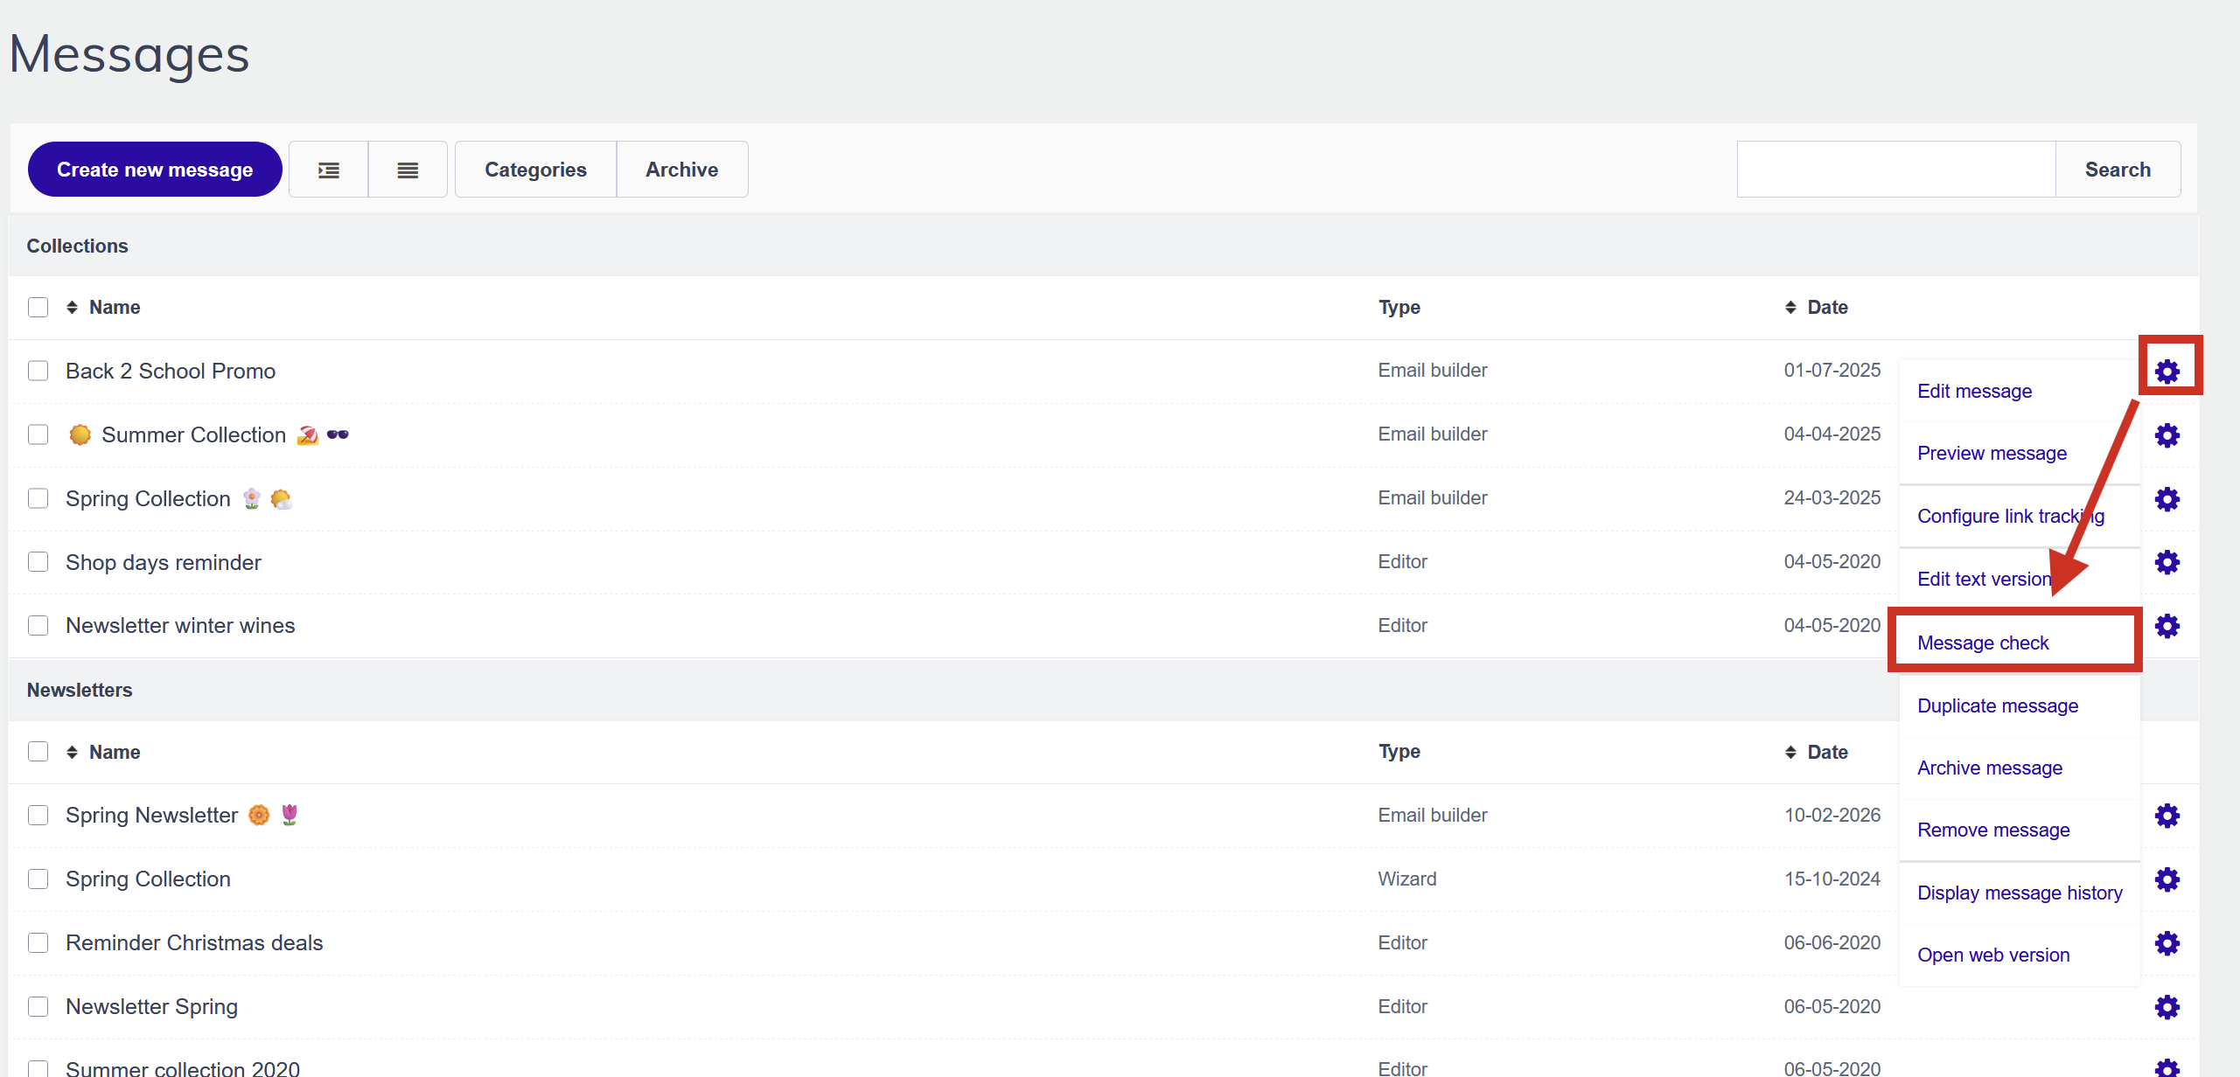The image size is (2240, 1077).
Task: Sort Collections by Name column arrows
Action: click(73, 307)
